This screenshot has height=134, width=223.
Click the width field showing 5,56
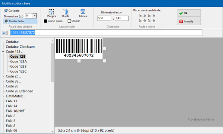104,18
